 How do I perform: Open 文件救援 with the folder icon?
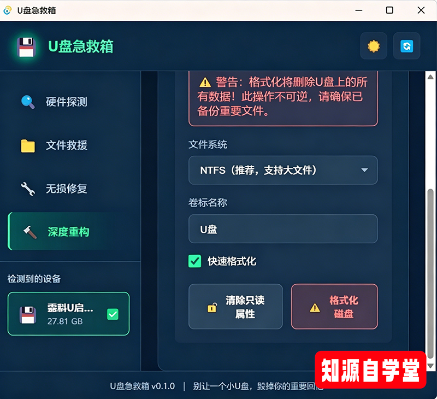coord(28,145)
